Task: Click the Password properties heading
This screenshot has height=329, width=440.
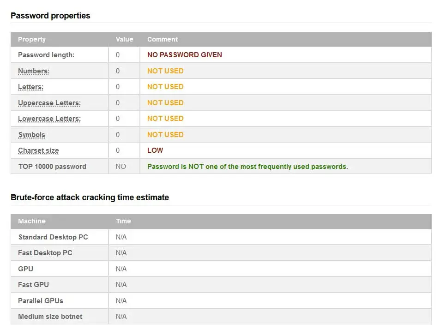Action: [x=50, y=16]
